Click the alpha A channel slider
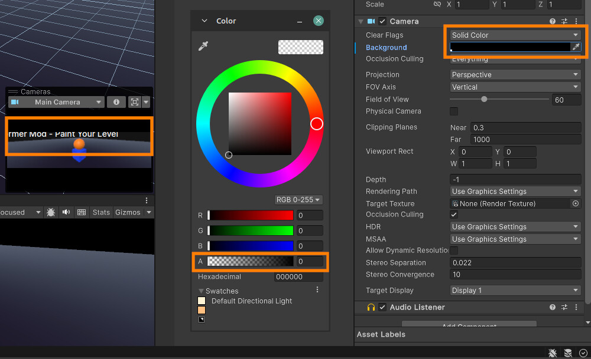591x359 pixels. click(x=250, y=261)
